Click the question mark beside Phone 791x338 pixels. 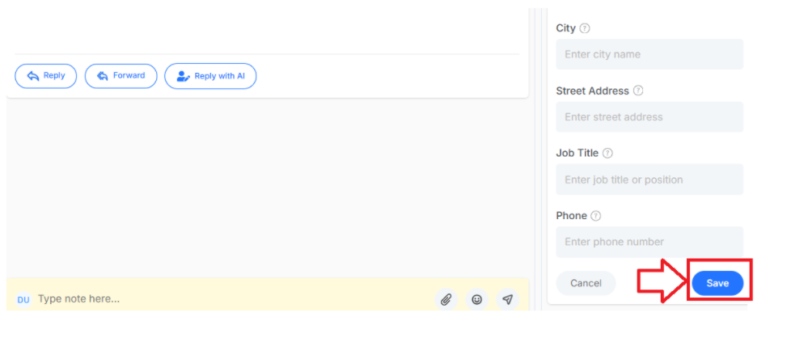pos(596,216)
